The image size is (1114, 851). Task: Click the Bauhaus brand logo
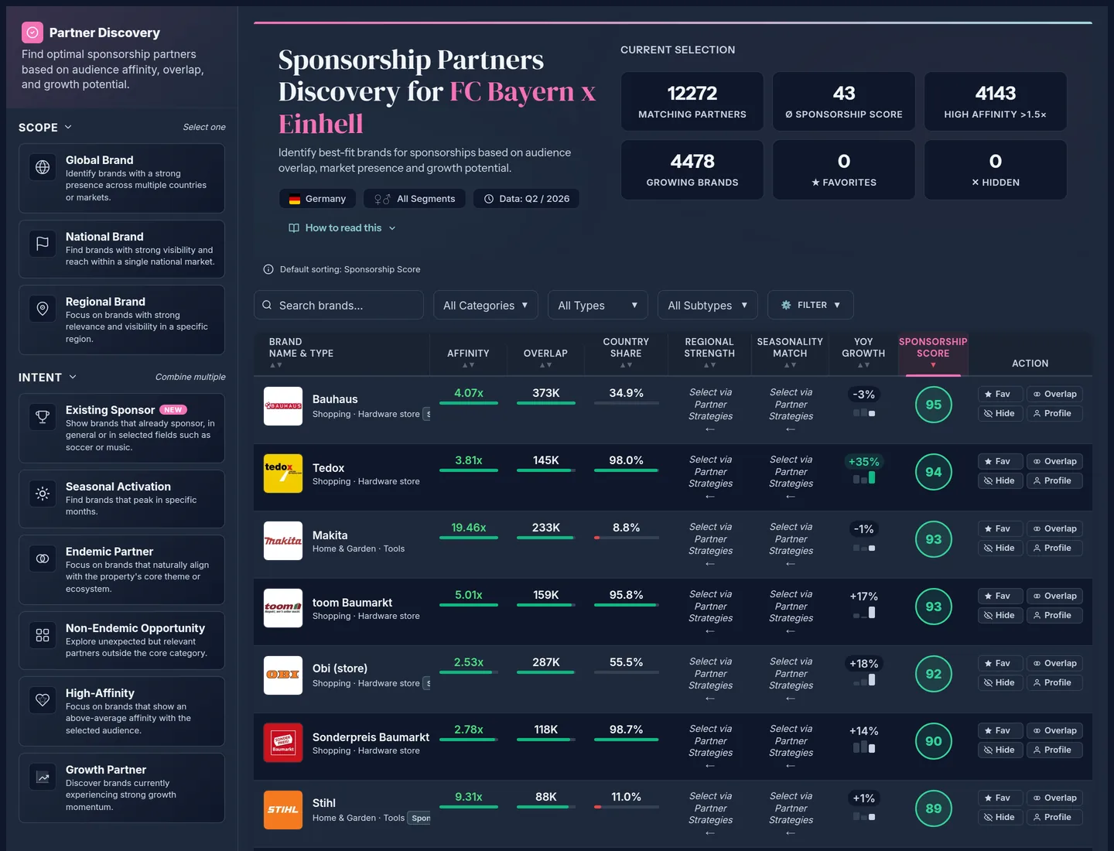pyautogui.click(x=283, y=406)
